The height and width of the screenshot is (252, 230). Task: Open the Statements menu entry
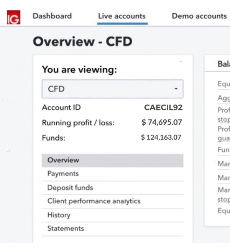[66, 229]
